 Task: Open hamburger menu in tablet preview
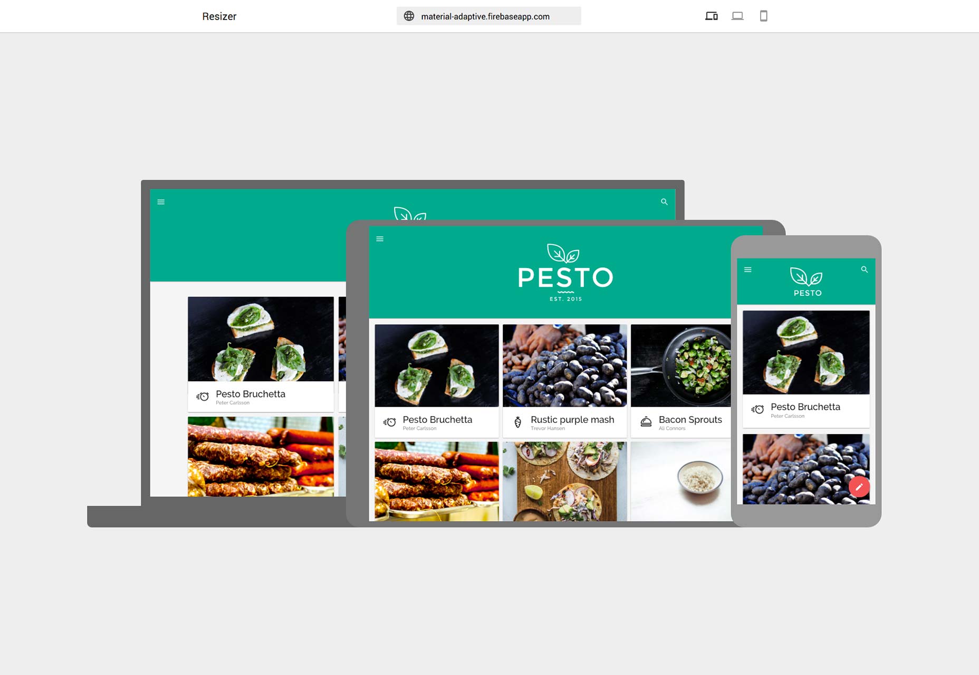[380, 239]
